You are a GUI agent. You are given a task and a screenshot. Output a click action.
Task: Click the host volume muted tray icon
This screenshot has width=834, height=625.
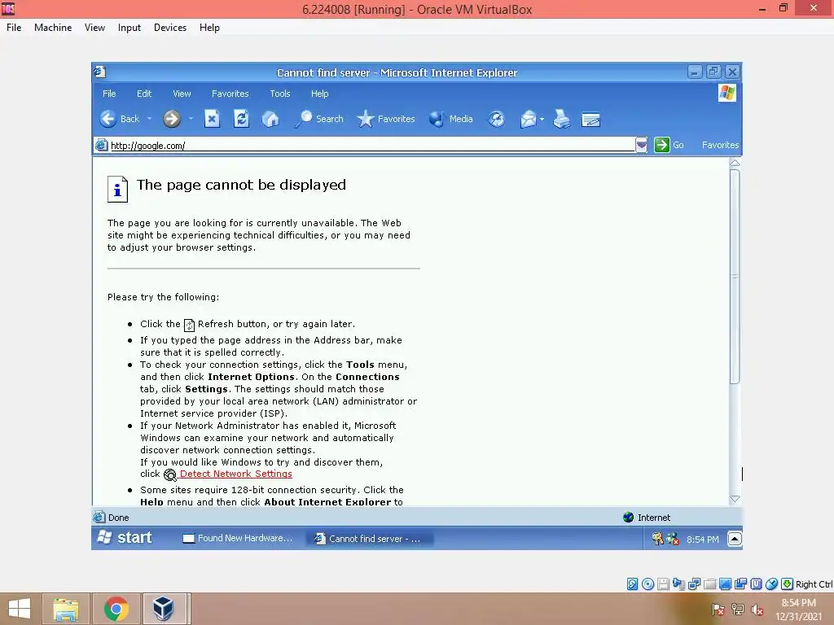757,610
